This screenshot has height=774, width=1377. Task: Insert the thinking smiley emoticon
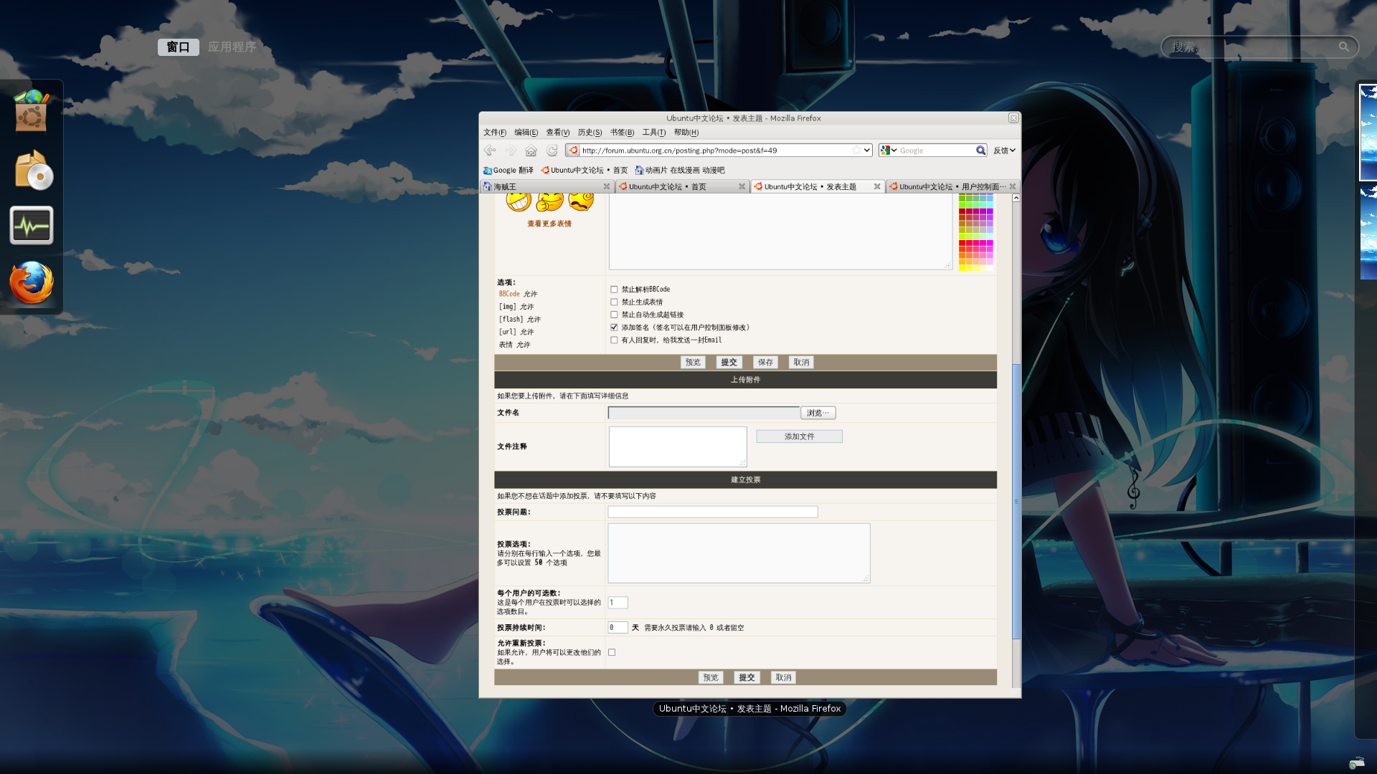tap(550, 201)
